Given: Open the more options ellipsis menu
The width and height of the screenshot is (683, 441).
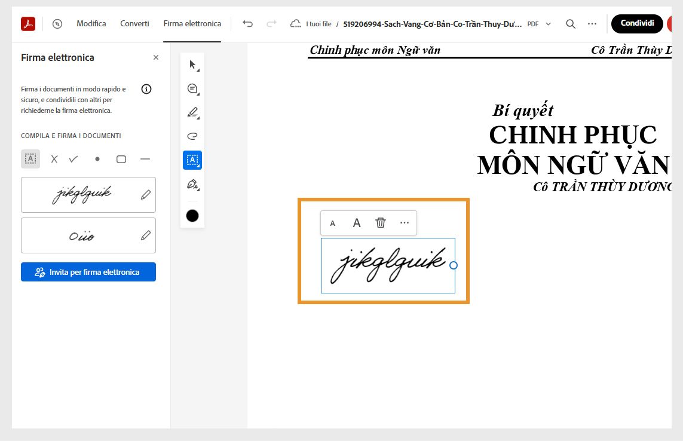Looking at the screenshot, I should click(x=592, y=23).
